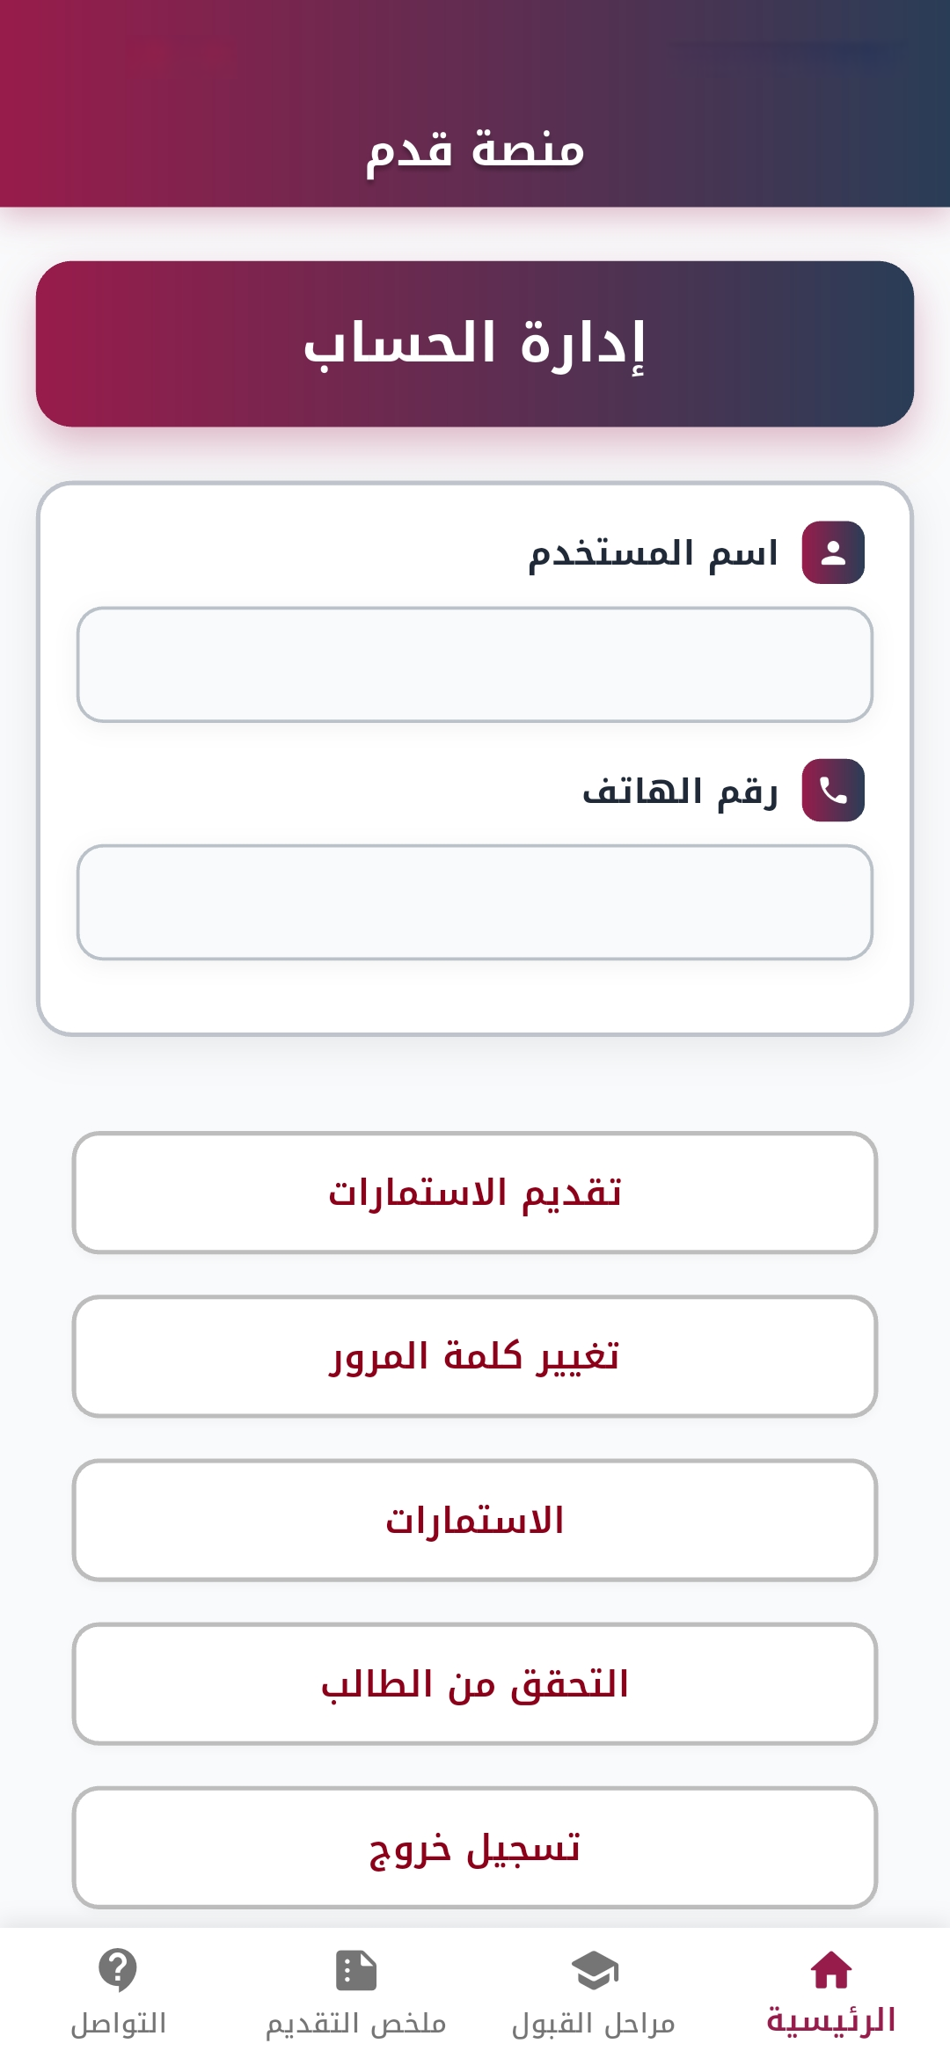
Task: Open تغيير كلمة المرور option
Action: (475, 1356)
